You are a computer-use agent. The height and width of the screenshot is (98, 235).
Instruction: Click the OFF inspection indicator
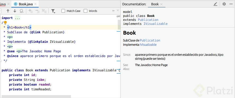click(118, 16)
